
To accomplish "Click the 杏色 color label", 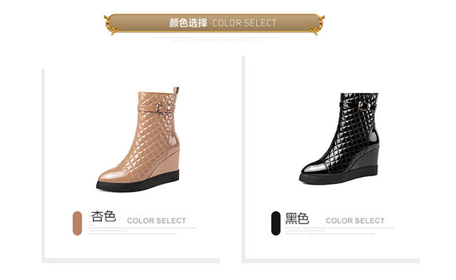I will 104,216.
